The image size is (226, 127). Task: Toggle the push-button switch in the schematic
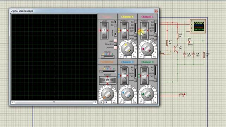coord(182,95)
